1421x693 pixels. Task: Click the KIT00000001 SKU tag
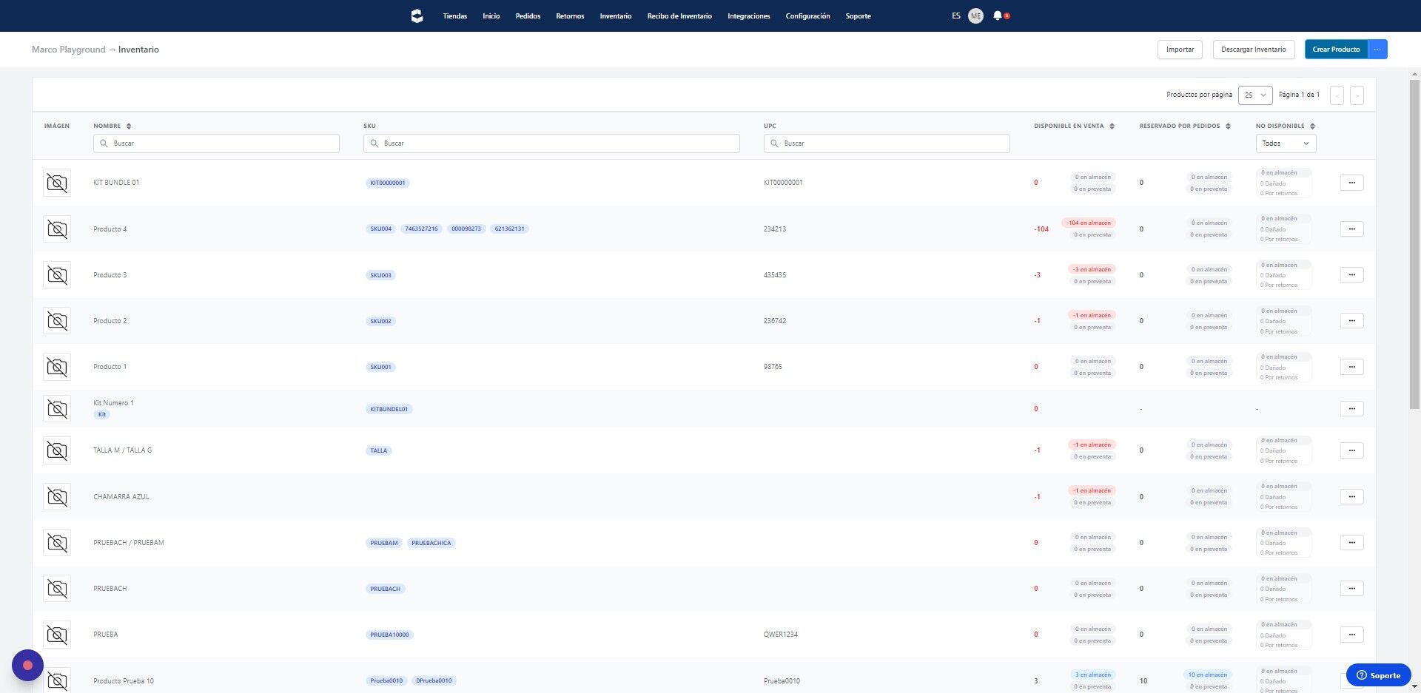click(388, 183)
